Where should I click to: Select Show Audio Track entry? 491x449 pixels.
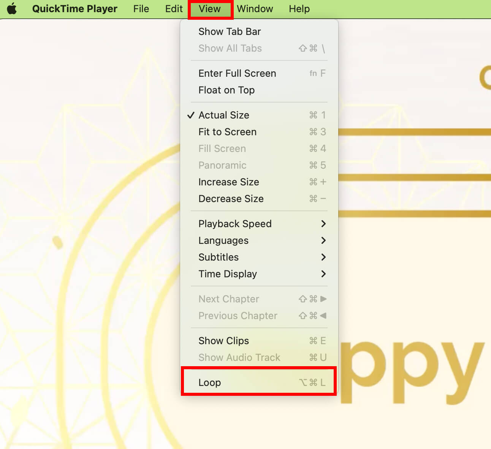259,357
